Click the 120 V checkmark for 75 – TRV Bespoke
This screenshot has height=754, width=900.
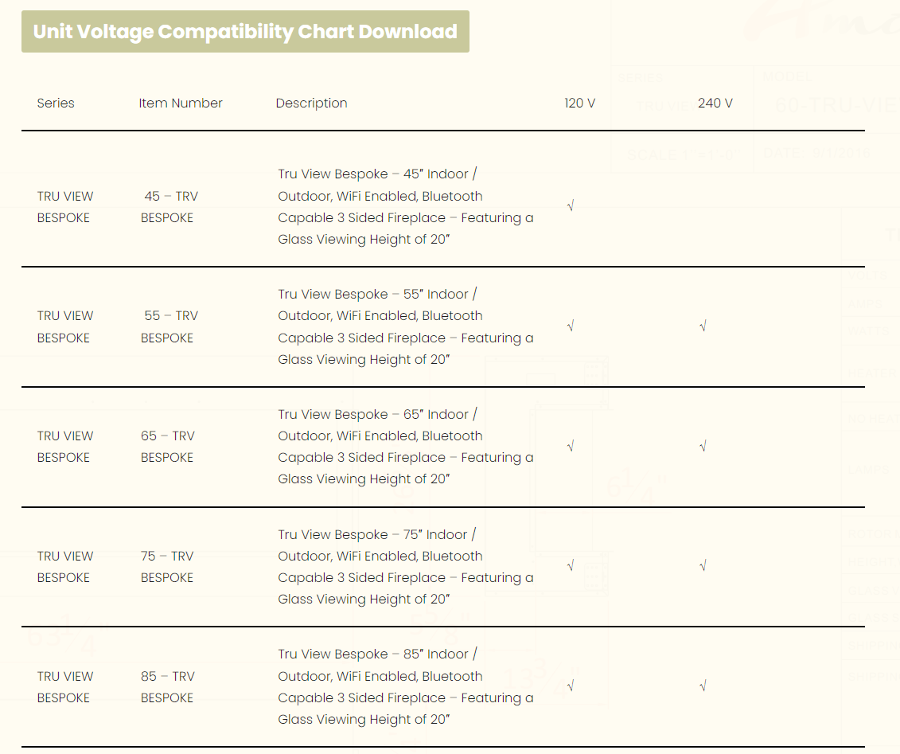click(571, 566)
